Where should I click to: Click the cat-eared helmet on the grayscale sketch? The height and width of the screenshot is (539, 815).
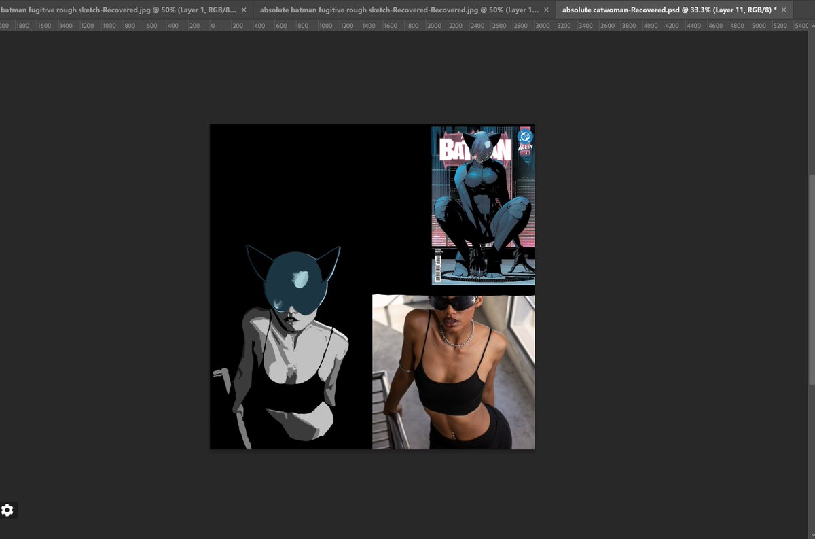tap(293, 280)
